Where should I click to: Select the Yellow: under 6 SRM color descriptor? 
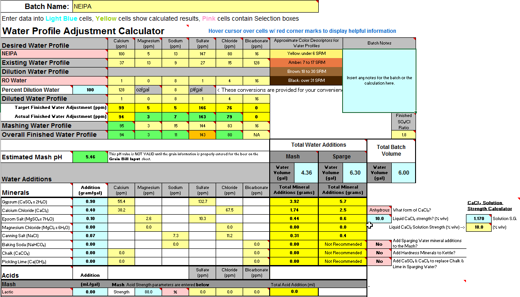coord(306,54)
